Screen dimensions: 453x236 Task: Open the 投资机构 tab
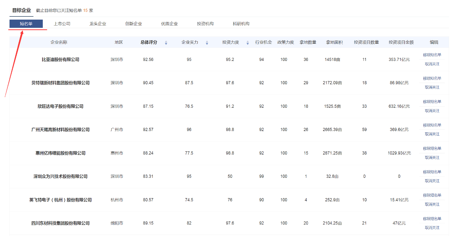(205, 24)
